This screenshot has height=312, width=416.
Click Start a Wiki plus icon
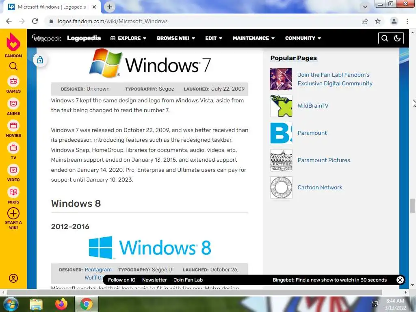(x=13, y=213)
